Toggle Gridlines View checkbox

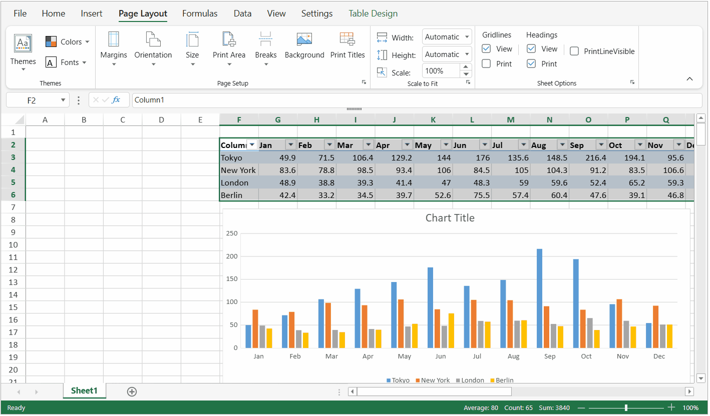(x=486, y=48)
